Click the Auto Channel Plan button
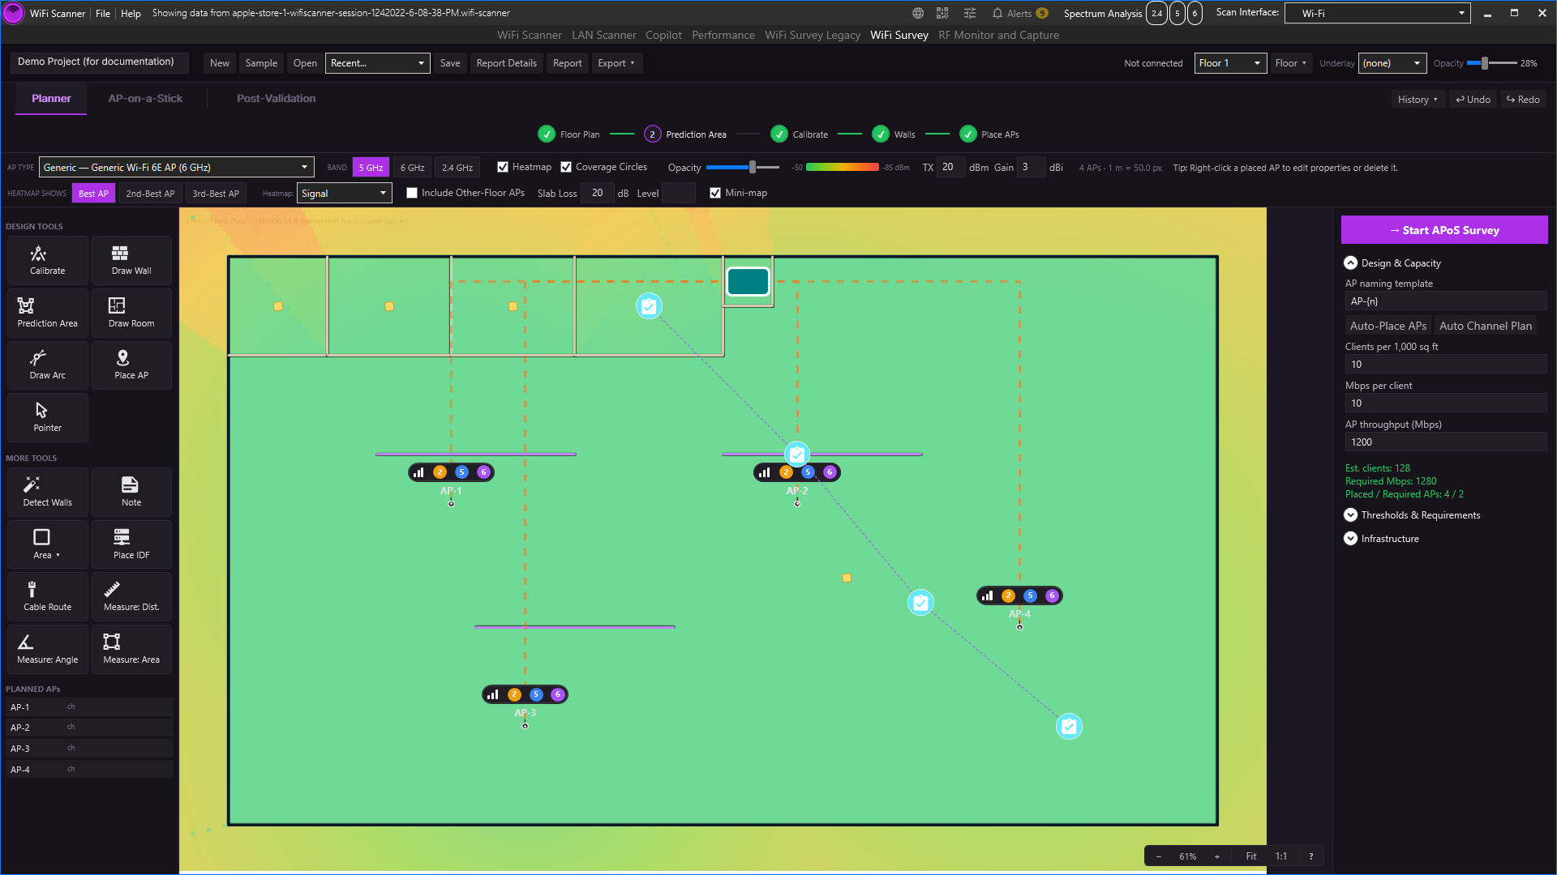The height and width of the screenshot is (875, 1557). click(x=1485, y=326)
